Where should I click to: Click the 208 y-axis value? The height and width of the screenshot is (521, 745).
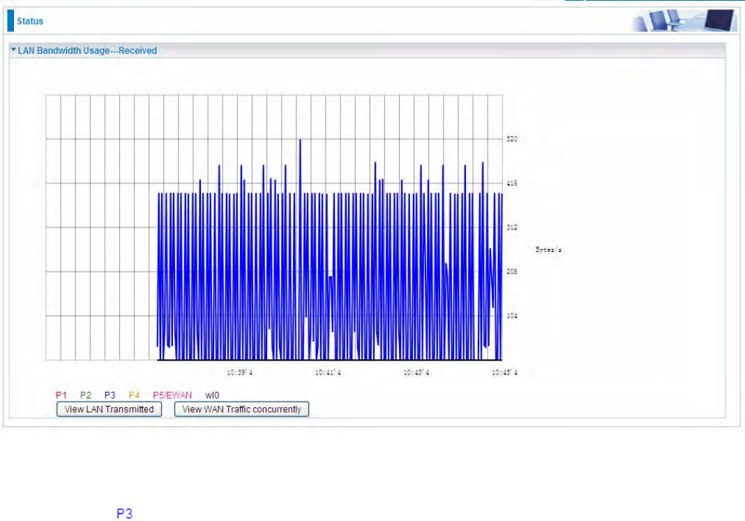tap(512, 271)
